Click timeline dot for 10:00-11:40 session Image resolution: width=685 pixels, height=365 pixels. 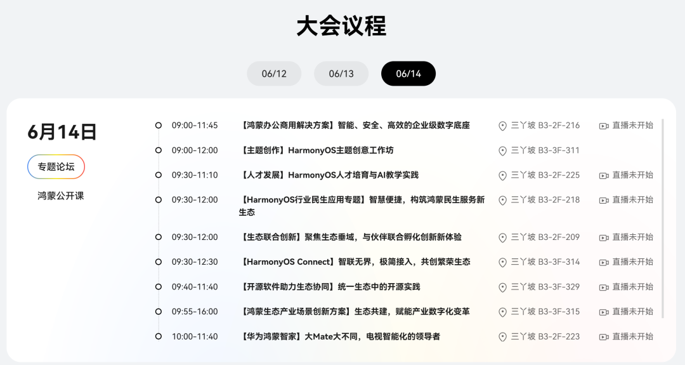click(x=159, y=336)
